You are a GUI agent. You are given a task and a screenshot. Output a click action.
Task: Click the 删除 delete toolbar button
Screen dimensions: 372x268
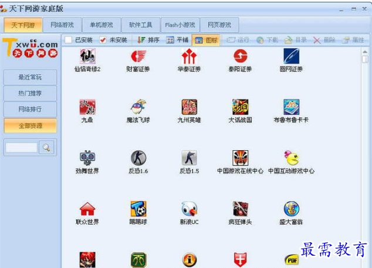coord(324,40)
